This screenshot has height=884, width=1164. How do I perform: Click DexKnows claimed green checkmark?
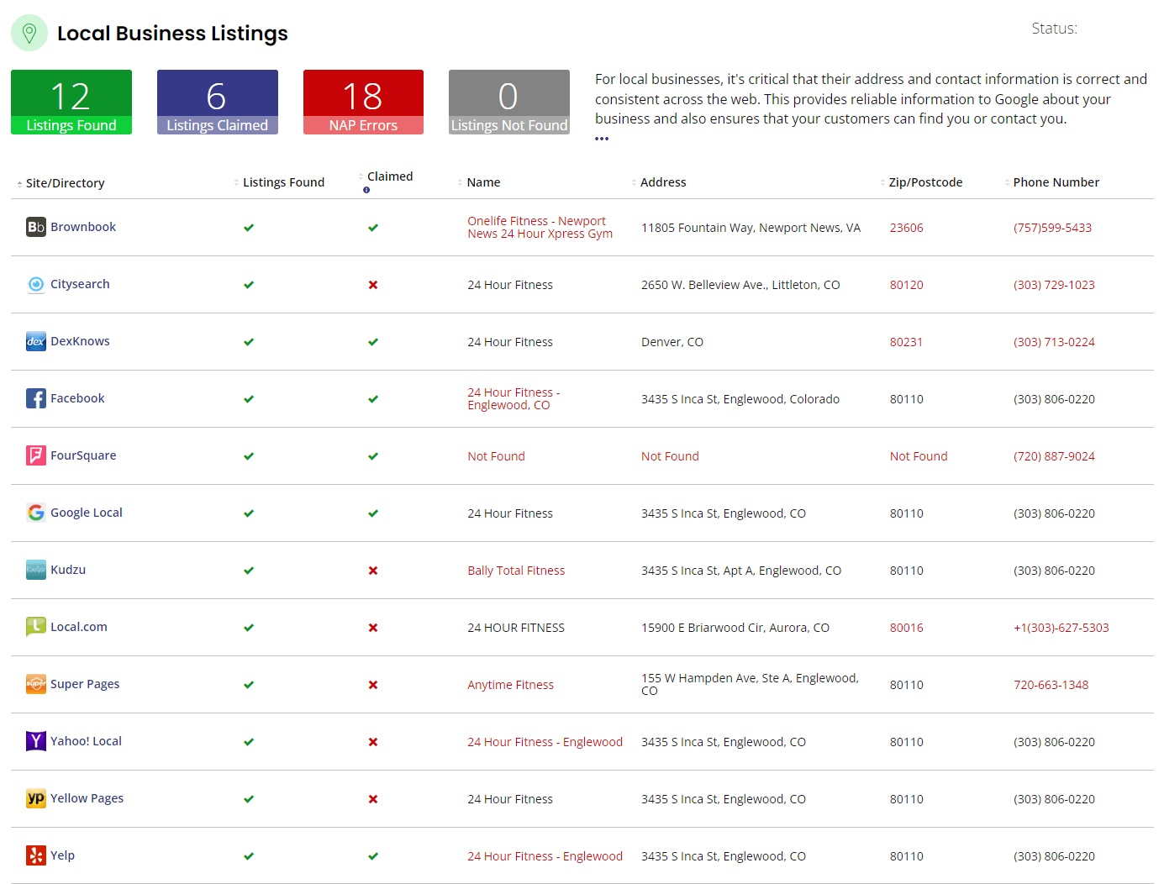(x=373, y=342)
